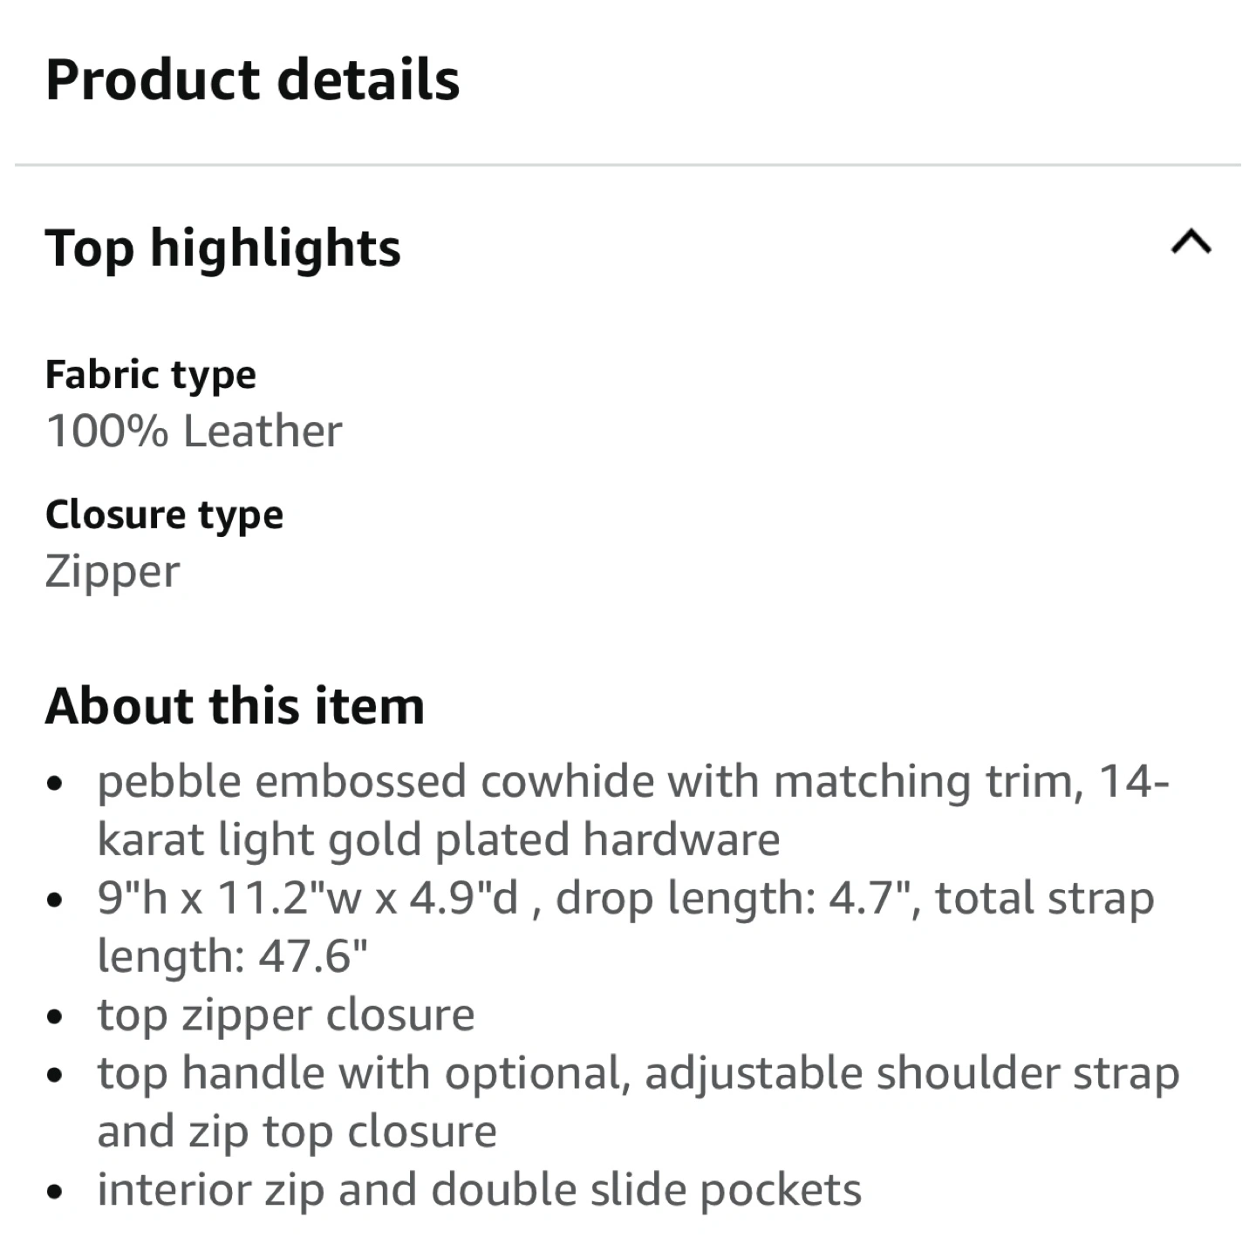Select the Fabric type label
This screenshot has height=1244, width=1256.
151,375
